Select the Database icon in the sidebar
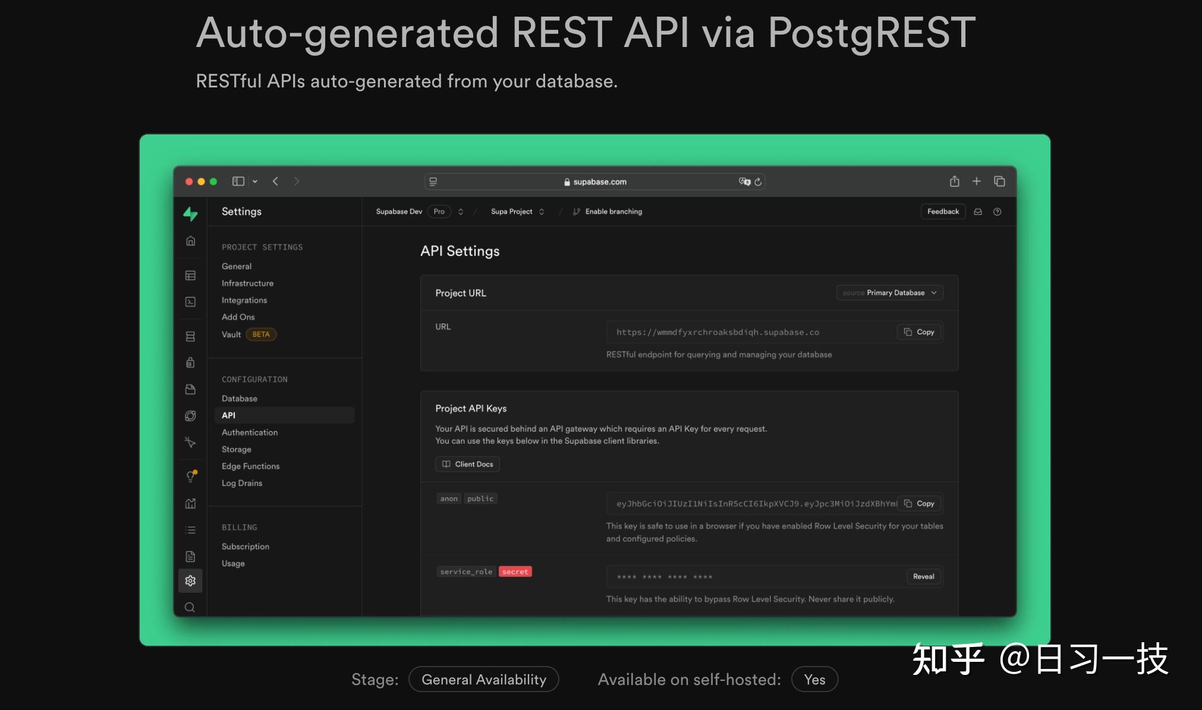 (x=190, y=336)
